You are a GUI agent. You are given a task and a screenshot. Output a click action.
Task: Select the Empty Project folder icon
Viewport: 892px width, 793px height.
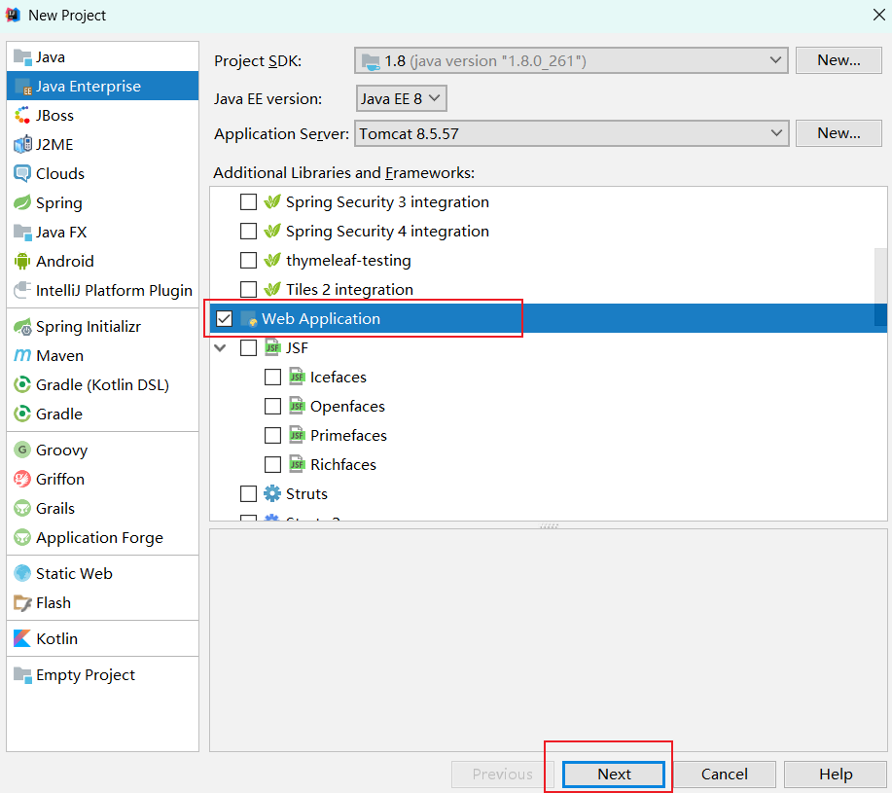click(22, 674)
